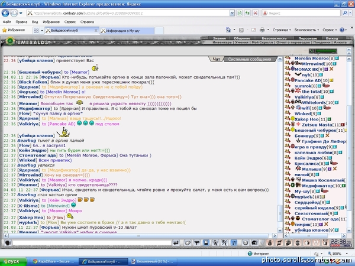
Task: Open recent pages dropdown next to Forward
Action: coord(21,13)
